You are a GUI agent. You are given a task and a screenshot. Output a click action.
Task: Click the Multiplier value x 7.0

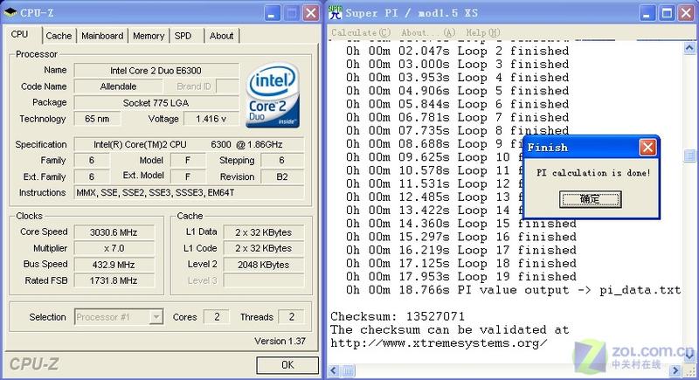[114, 248]
